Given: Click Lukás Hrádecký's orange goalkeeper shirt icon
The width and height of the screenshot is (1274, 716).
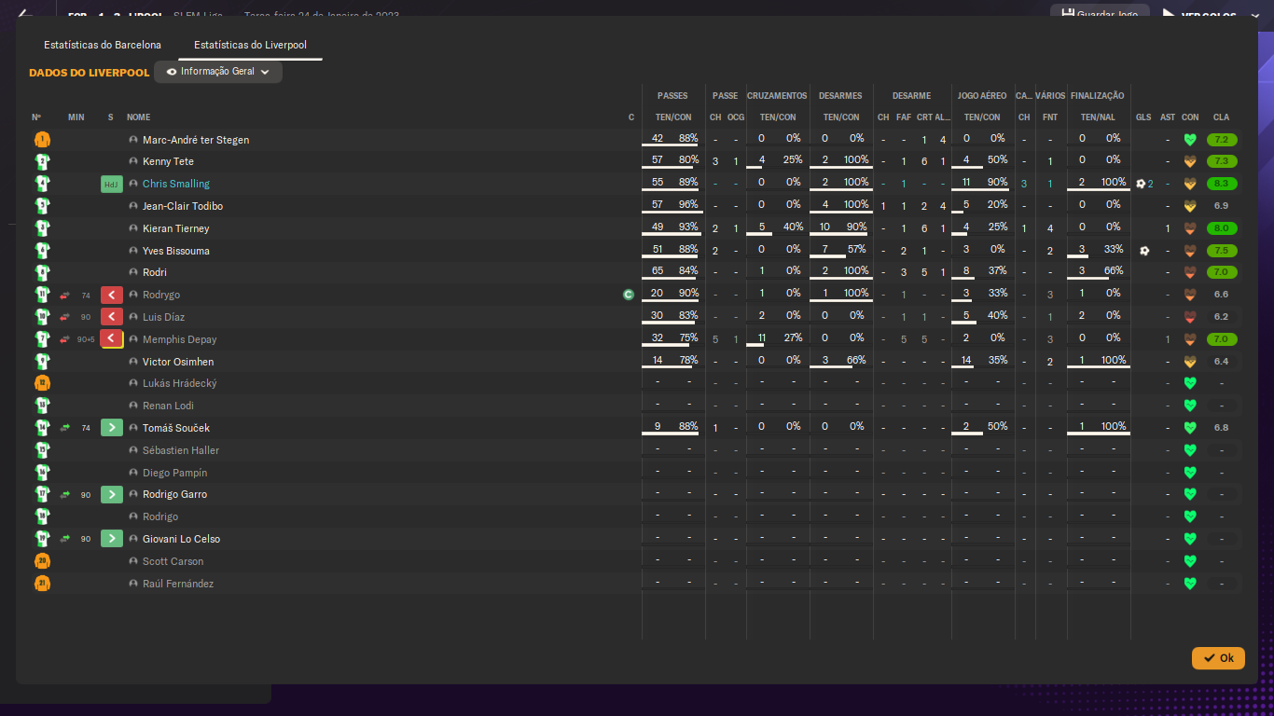Looking at the screenshot, I should point(42,383).
